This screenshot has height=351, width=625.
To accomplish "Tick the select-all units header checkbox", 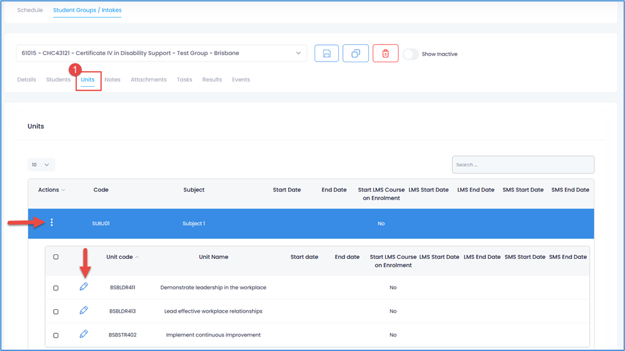I will click(x=56, y=257).
